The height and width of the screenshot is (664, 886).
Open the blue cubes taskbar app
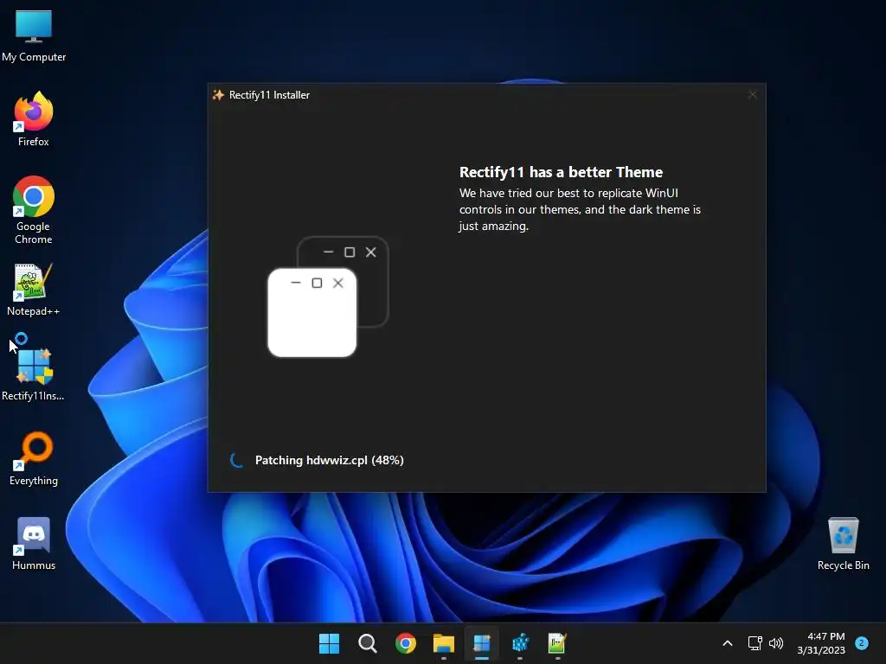tap(520, 643)
